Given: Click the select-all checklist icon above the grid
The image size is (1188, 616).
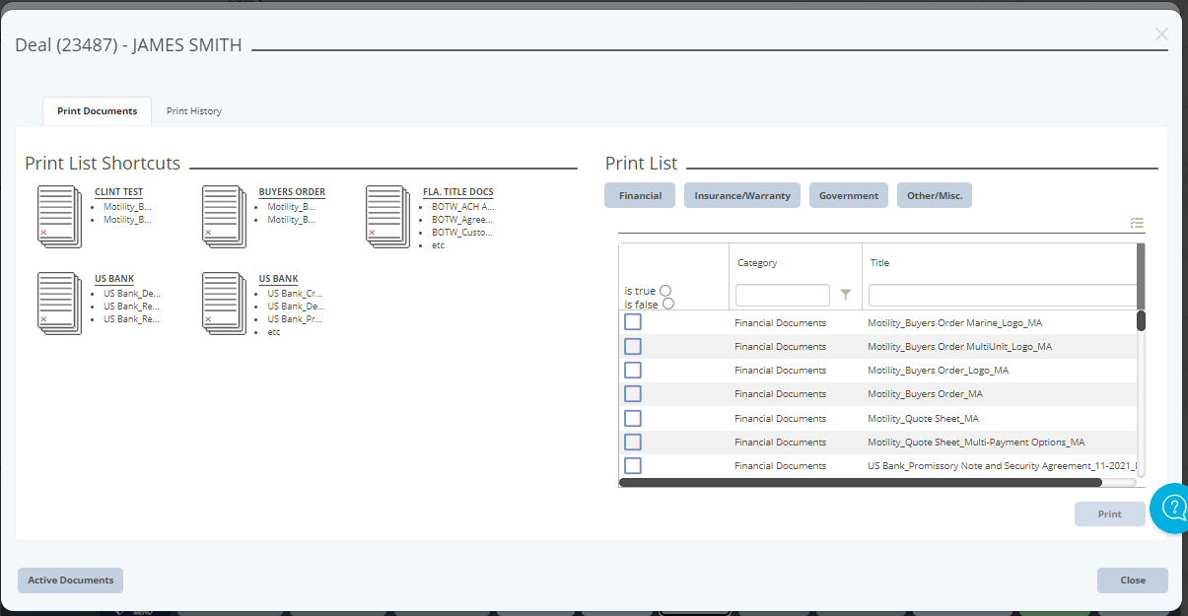Looking at the screenshot, I should pos(1137,224).
